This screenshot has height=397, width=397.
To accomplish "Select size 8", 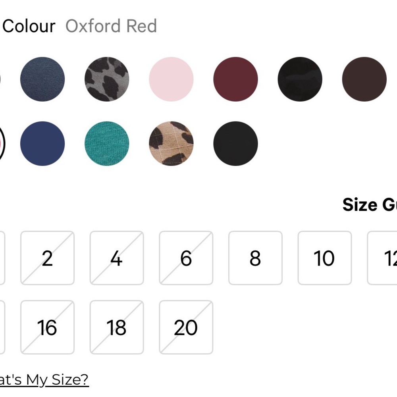I will coord(255,258).
